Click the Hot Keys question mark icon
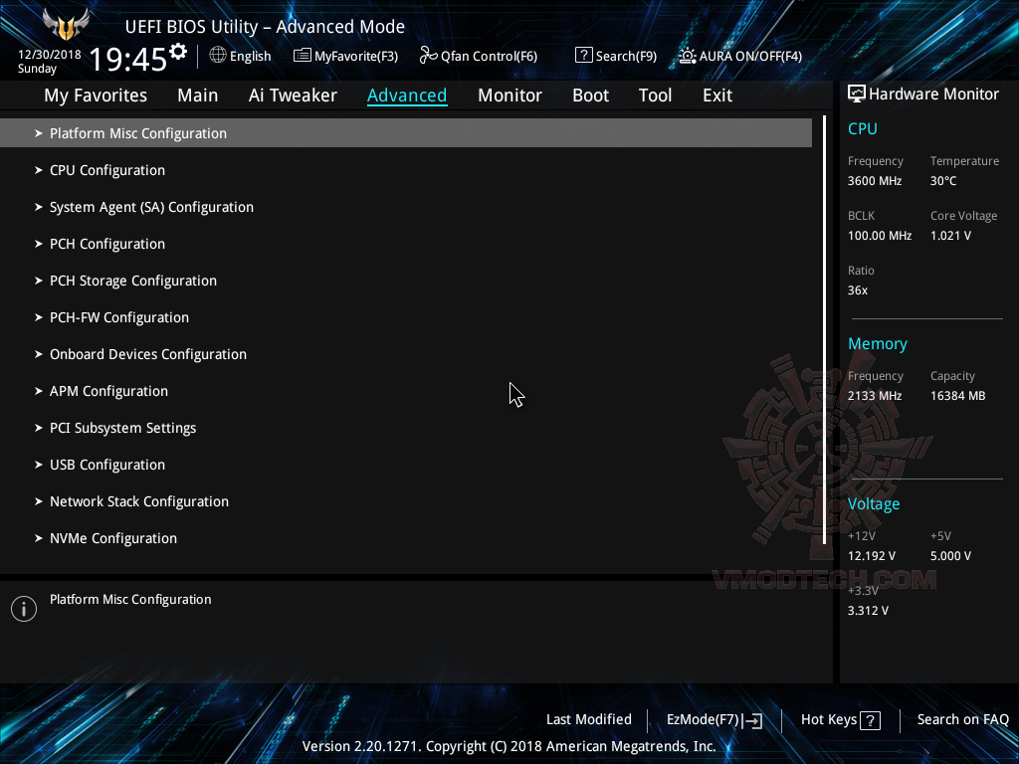The width and height of the screenshot is (1019, 764). click(870, 720)
